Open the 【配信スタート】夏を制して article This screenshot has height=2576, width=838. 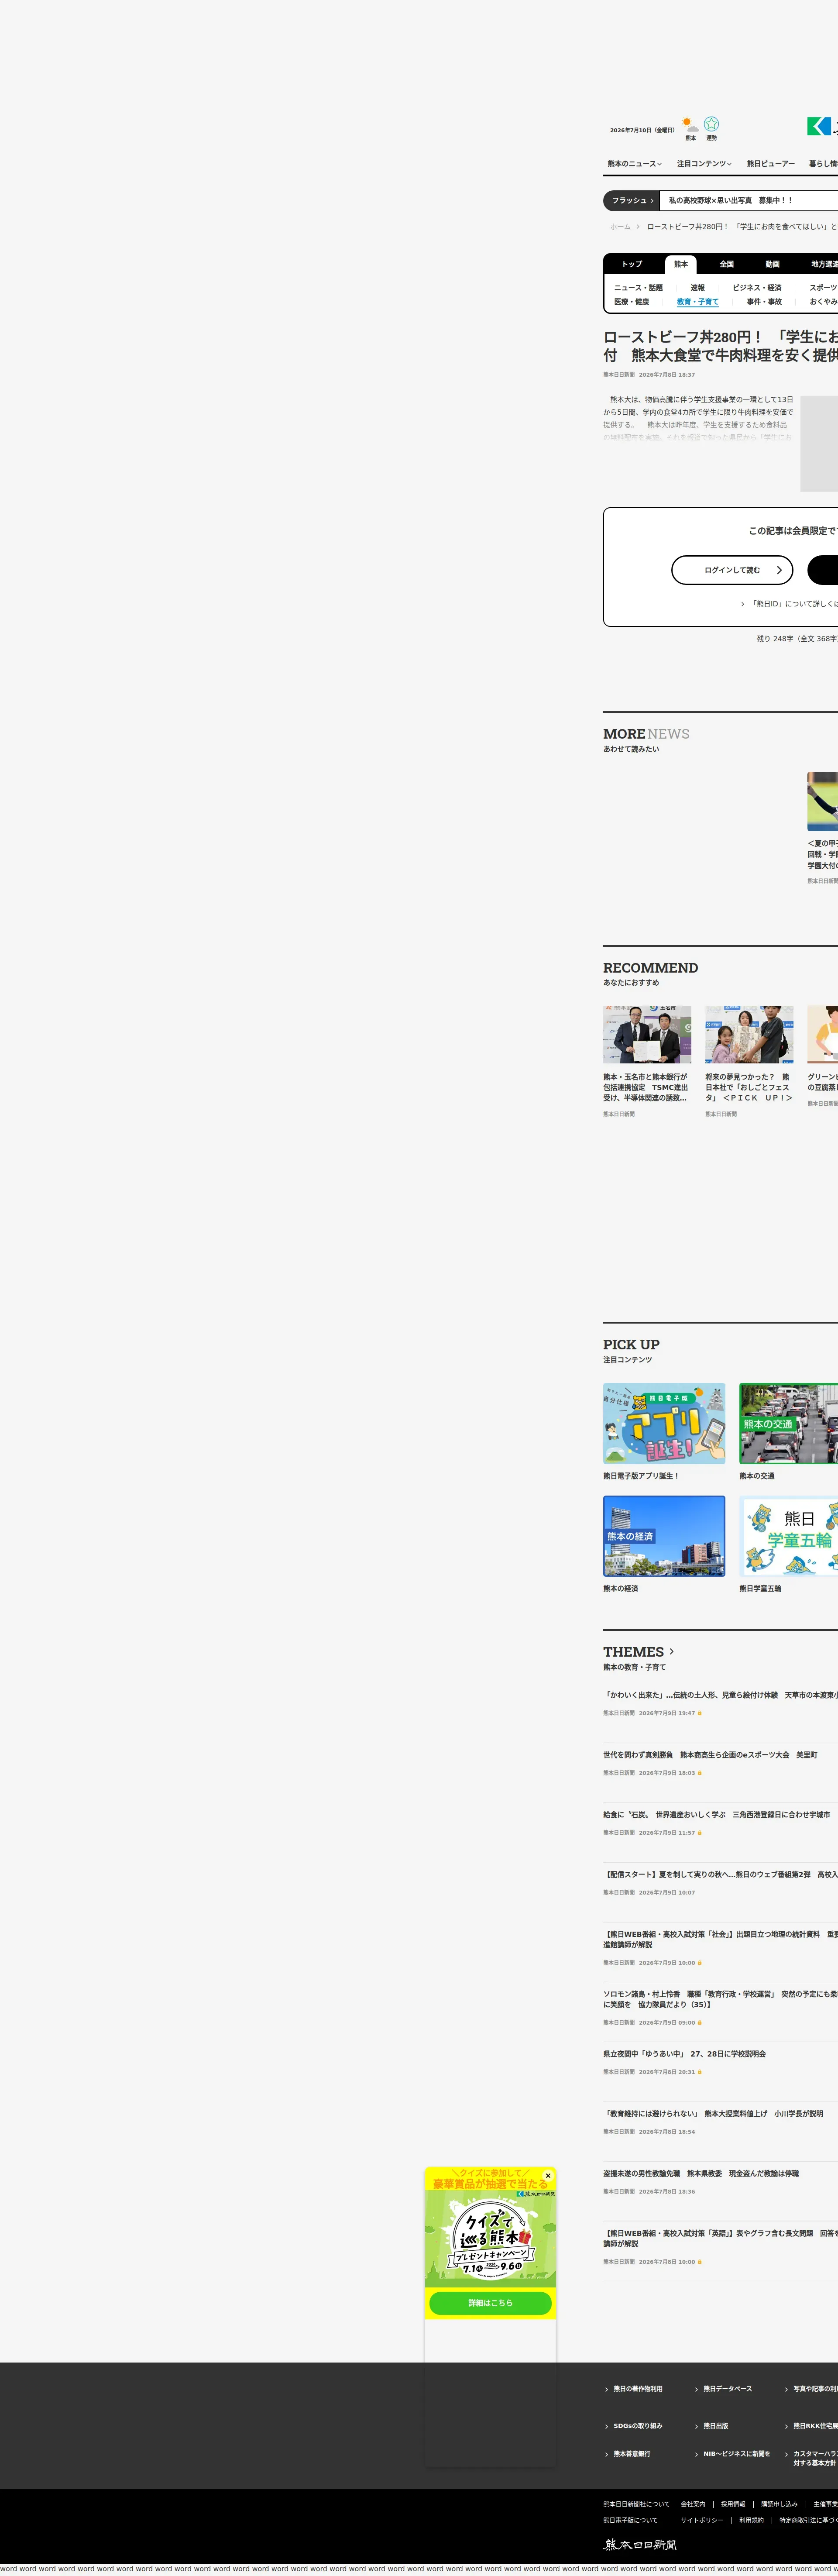(720, 1875)
